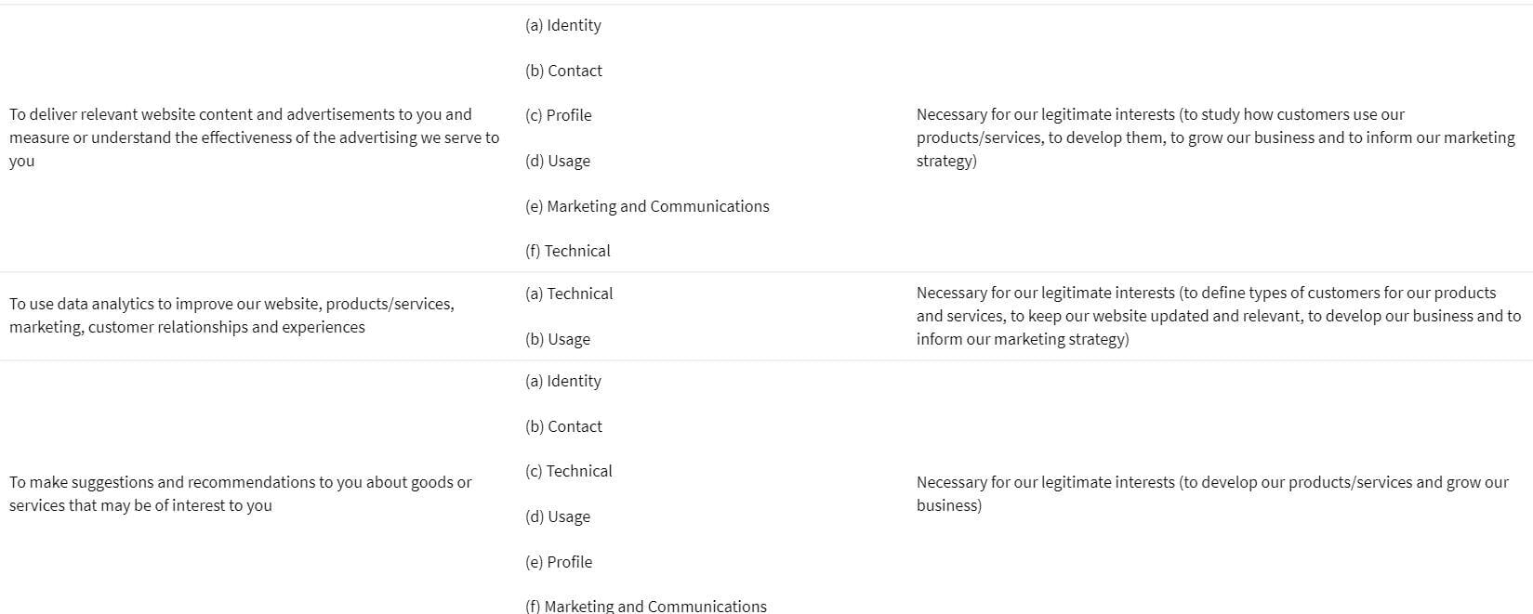Image resolution: width=1533 pixels, height=614 pixels.
Task: Click '(b) Usage' in data analytics row
Action: pos(558,339)
